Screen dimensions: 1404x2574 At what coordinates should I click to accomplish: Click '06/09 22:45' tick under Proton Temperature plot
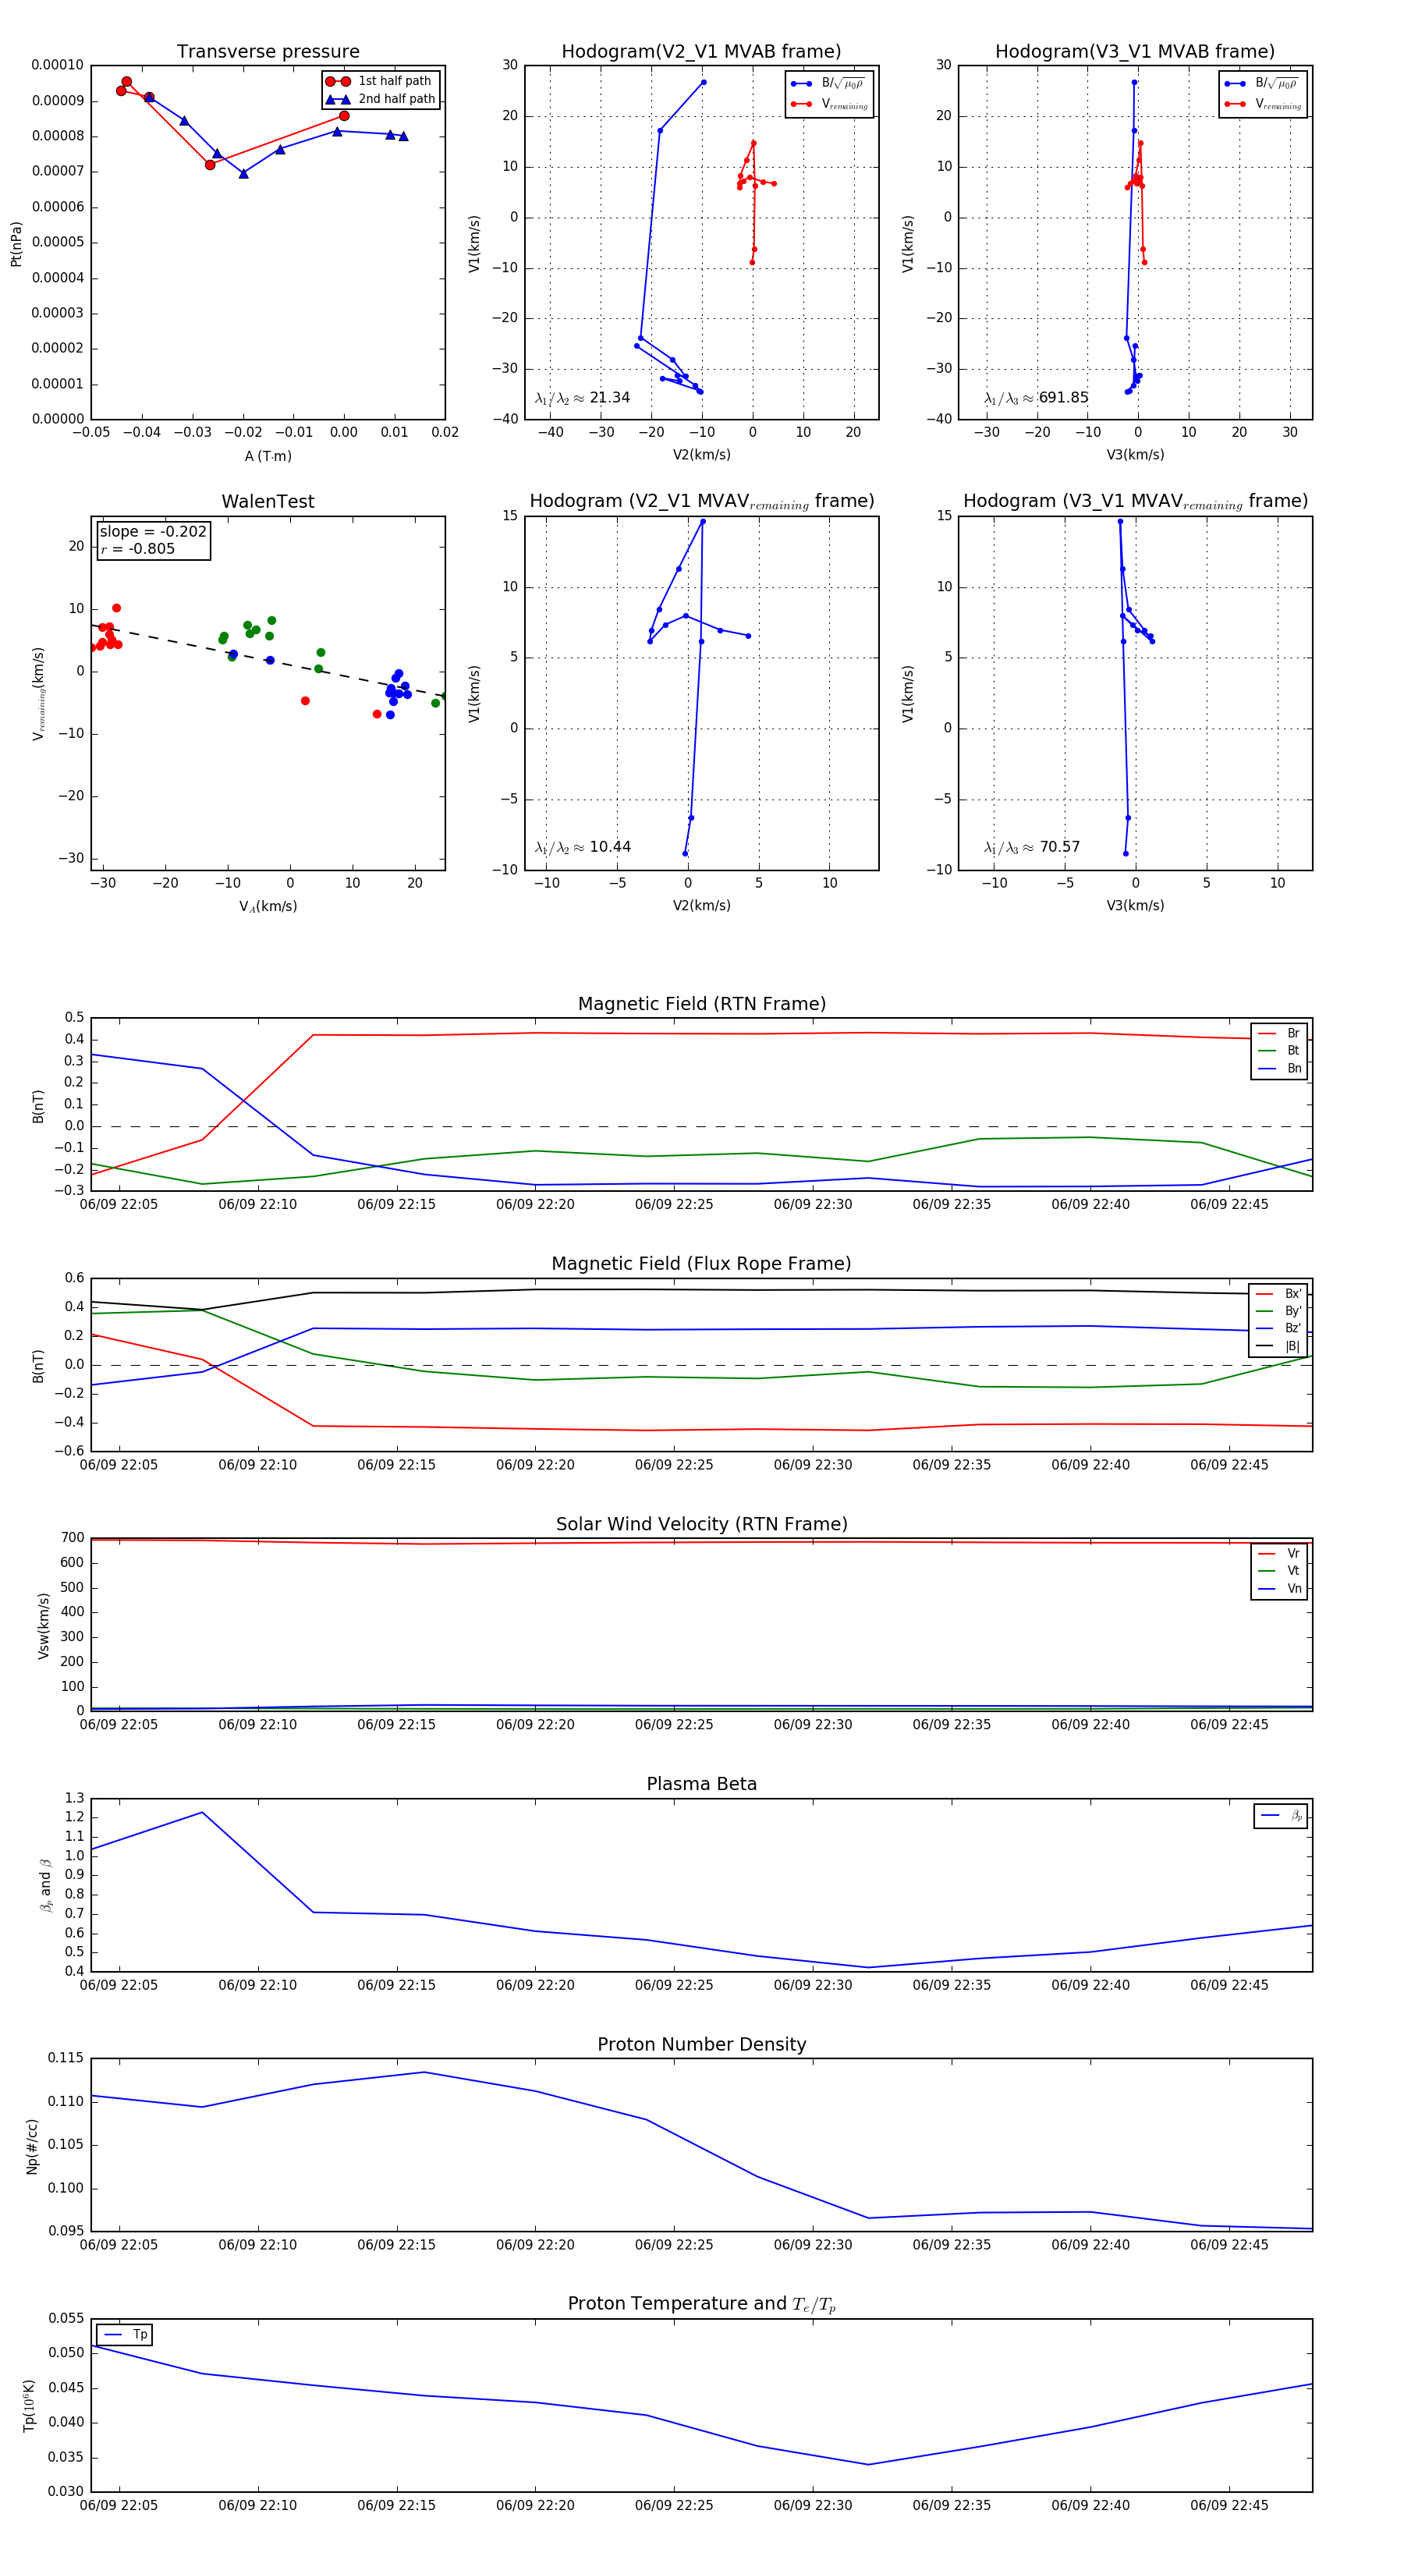pyautogui.click(x=1229, y=2505)
